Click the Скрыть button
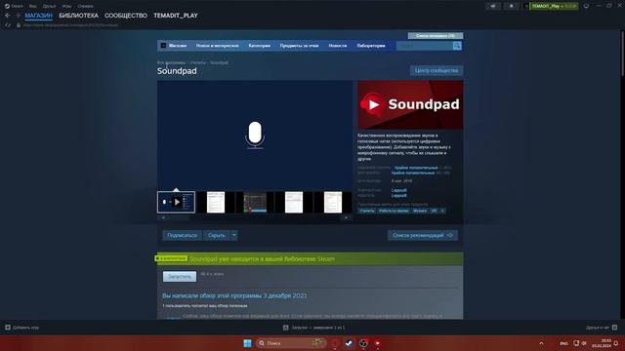Viewport: 625px width, 351px height. (217, 235)
